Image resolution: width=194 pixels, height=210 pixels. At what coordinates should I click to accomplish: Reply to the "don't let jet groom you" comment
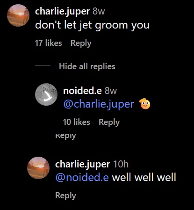(x=81, y=43)
